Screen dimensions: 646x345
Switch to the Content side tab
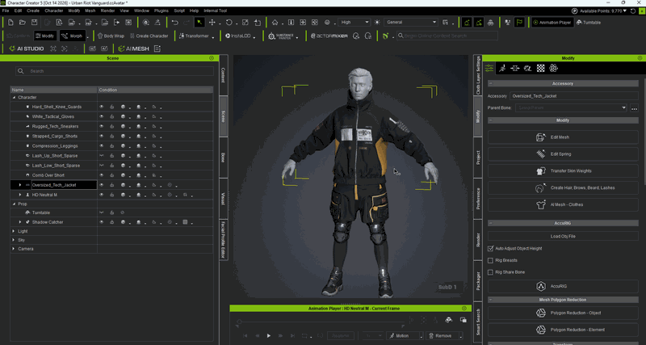[224, 75]
